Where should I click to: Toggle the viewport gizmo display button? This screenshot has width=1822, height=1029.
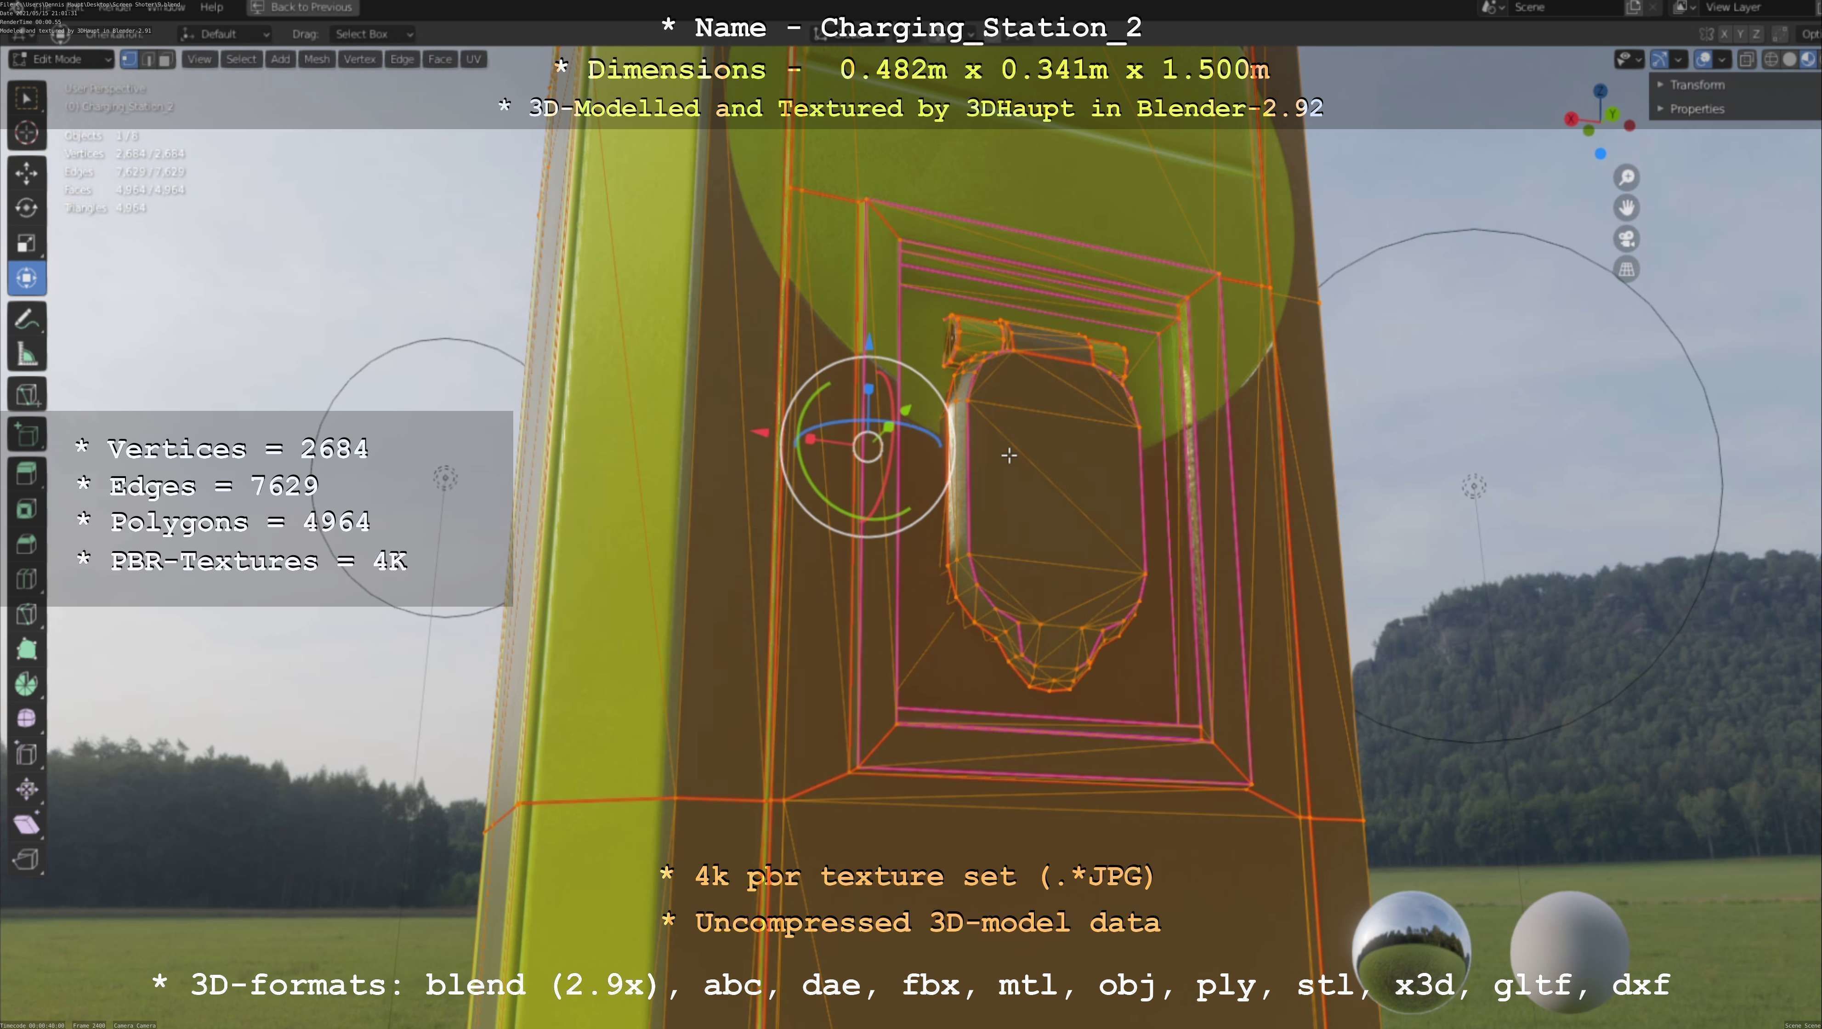pyautogui.click(x=1659, y=59)
